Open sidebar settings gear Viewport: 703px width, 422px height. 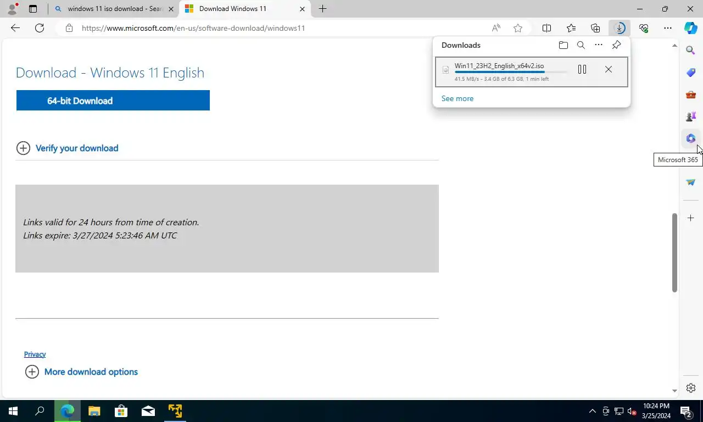click(691, 388)
